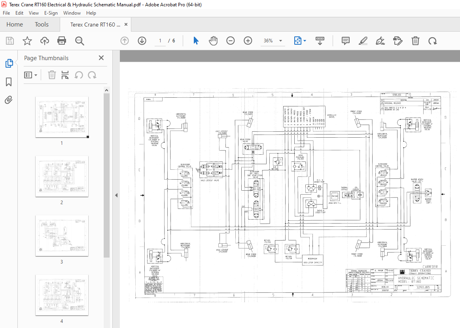Print the document
460x328 pixels.
click(62, 41)
